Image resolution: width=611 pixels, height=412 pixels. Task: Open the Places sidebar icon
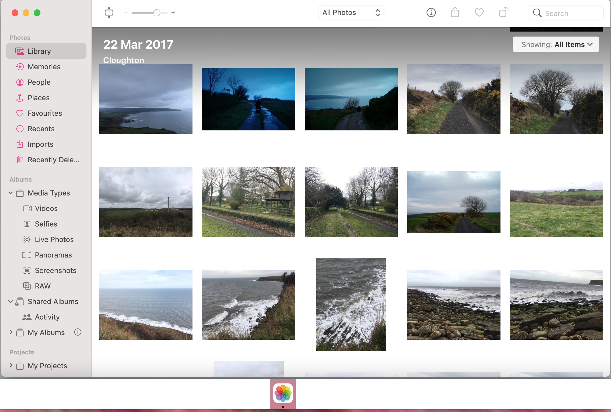(19, 97)
